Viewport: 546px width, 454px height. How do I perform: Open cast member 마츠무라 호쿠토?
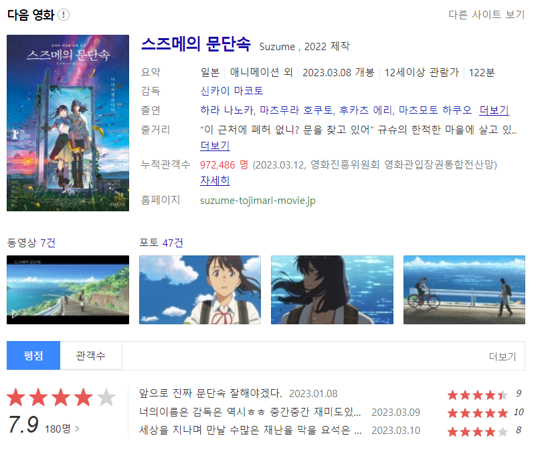(x=296, y=110)
